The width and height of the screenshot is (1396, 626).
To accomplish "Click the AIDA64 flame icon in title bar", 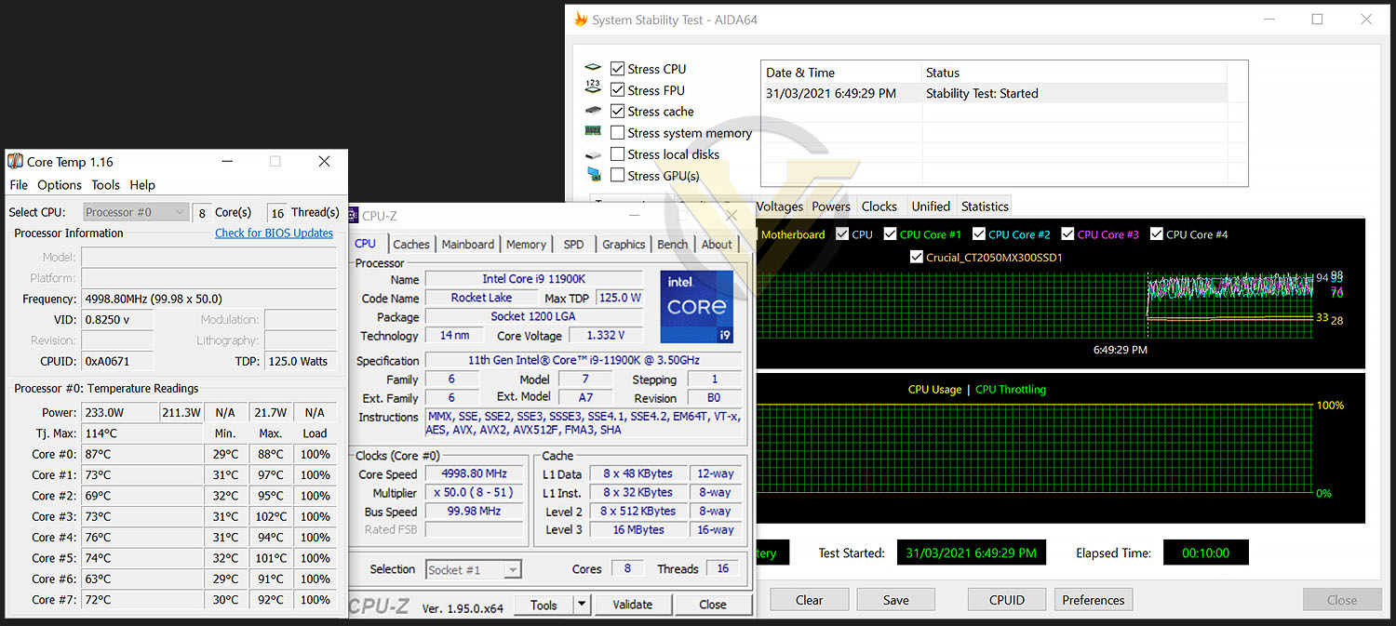I will 581,20.
